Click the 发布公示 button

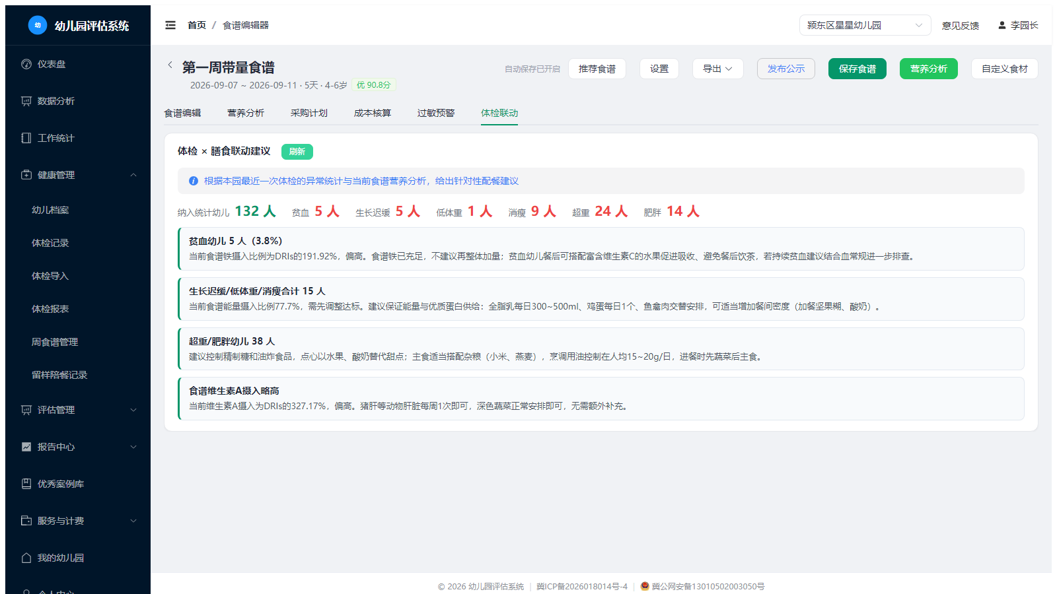[x=786, y=69]
